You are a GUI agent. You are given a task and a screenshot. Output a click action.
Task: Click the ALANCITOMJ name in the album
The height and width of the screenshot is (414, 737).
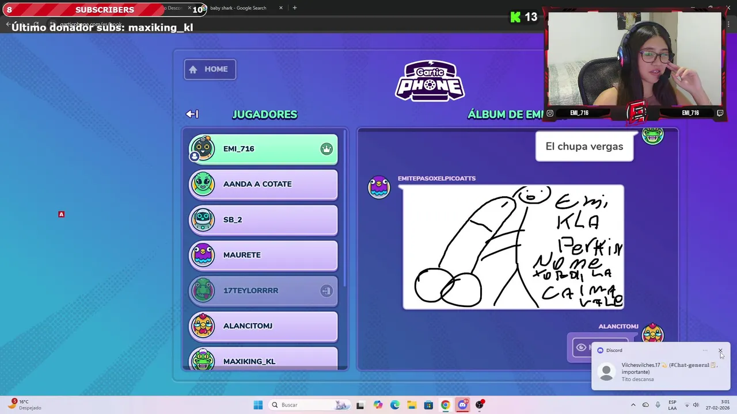coord(618,326)
